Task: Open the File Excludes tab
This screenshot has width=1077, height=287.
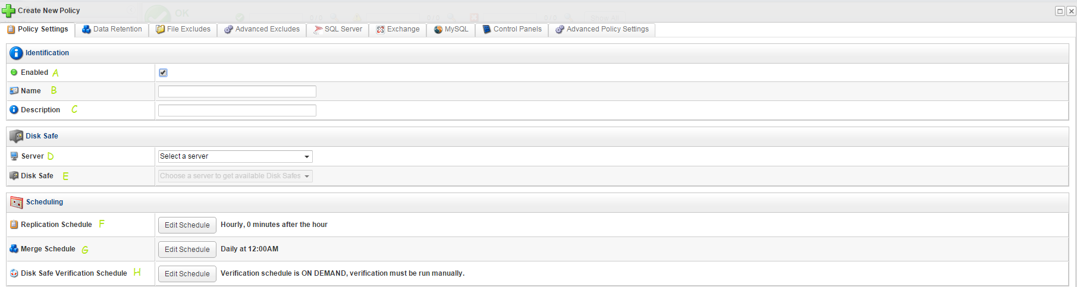Action: pos(183,29)
